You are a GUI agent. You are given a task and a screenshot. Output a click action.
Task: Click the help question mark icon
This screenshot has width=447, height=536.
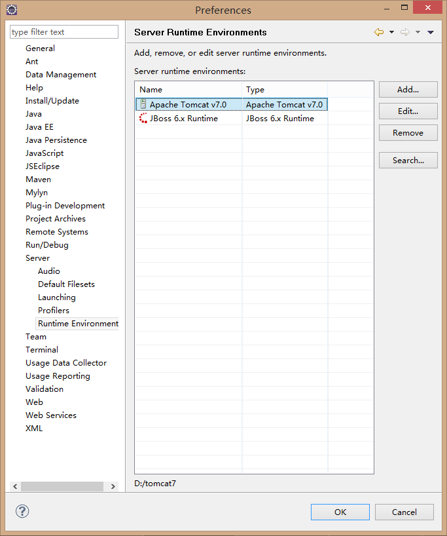tap(22, 512)
